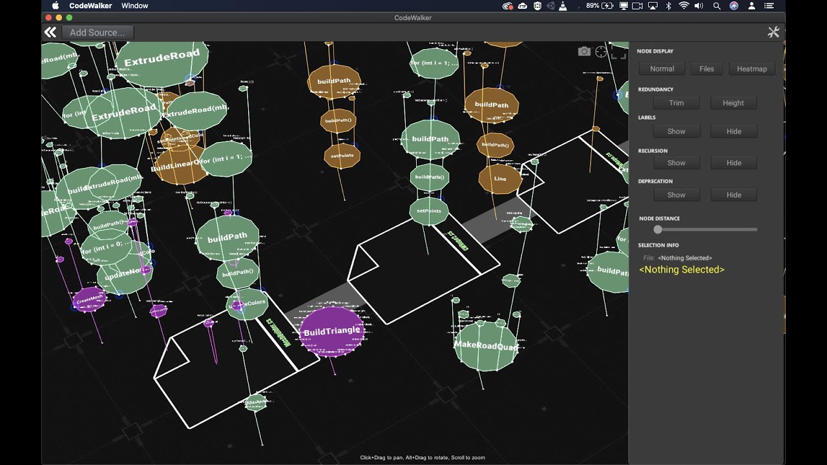
Task: Switch node display to Files
Action: (707, 68)
